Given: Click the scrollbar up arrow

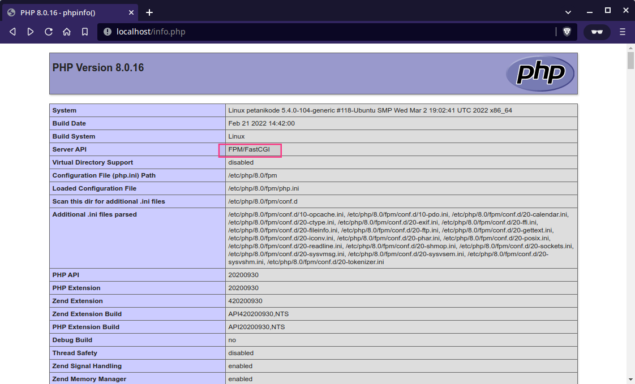Looking at the screenshot, I should [x=629, y=49].
